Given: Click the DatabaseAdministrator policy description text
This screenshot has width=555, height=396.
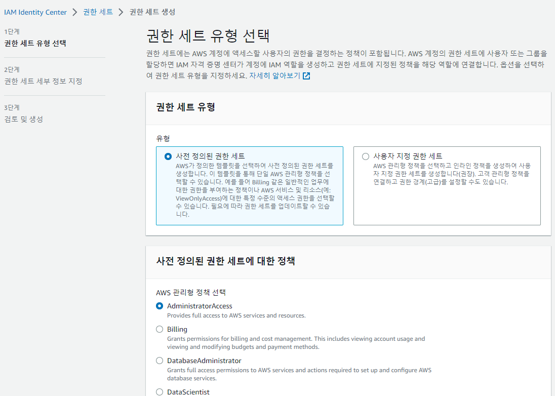Looking at the screenshot, I should coord(299,374).
